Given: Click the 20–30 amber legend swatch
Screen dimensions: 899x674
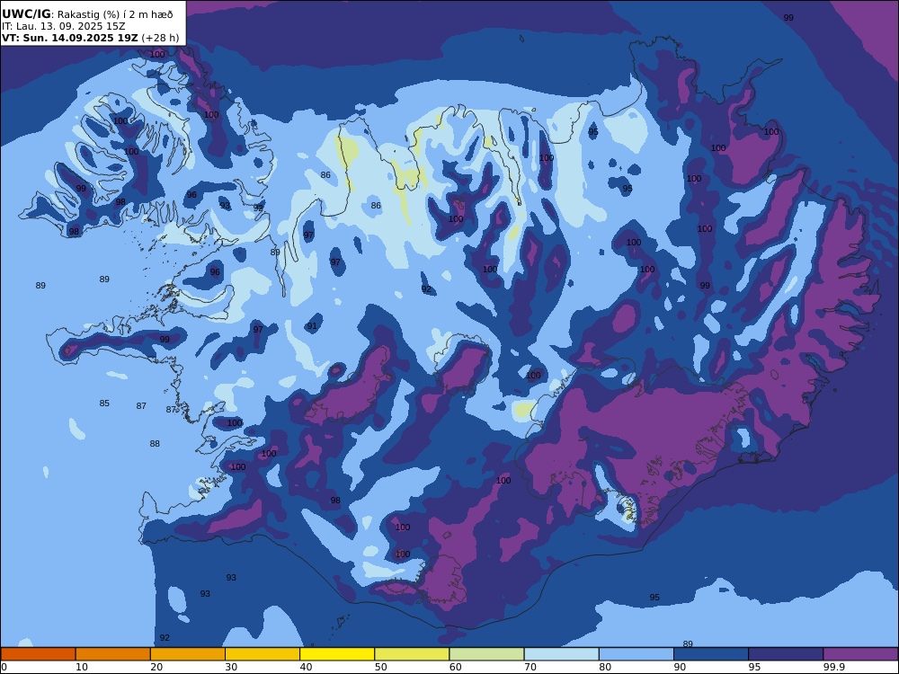Looking at the screenshot, I should [x=188, y=654].
